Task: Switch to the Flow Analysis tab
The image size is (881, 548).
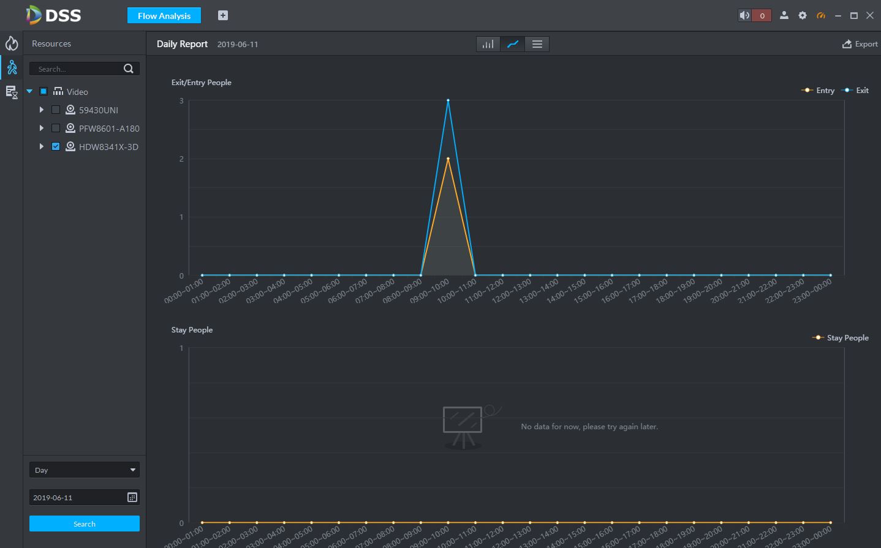Action: pyautogui.click(x=164, y=15)
